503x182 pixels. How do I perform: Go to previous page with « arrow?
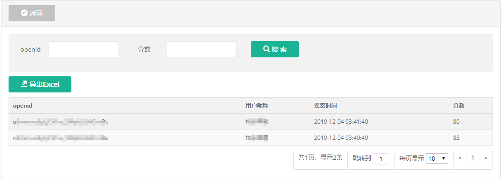click(460, 158)
